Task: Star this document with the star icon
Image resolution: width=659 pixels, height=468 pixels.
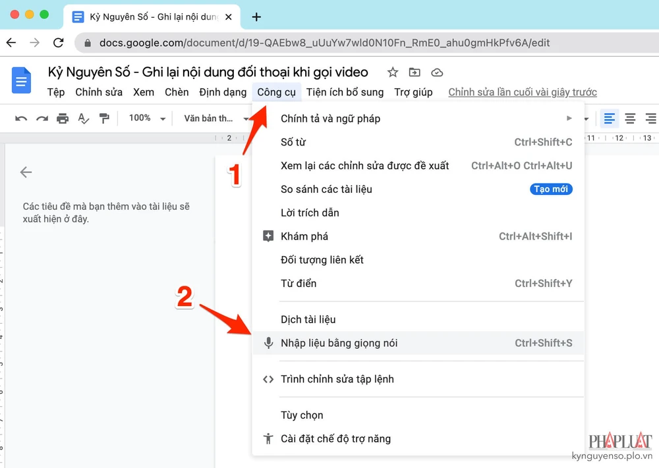Action: pos(393,72)
